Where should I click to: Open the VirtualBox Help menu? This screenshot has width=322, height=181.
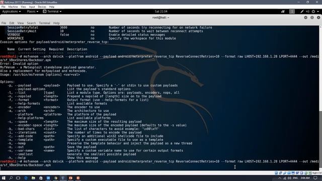52,7
